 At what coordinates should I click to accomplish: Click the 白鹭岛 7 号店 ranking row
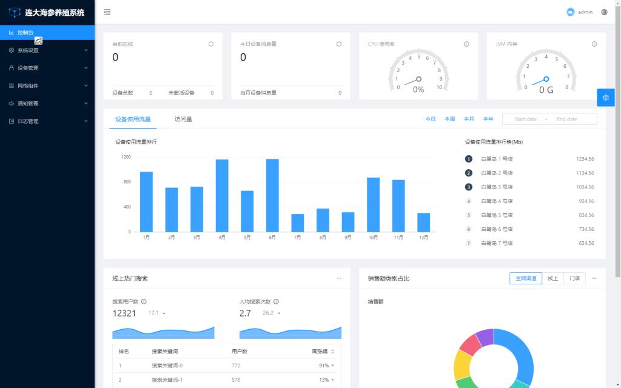(529, 243)
